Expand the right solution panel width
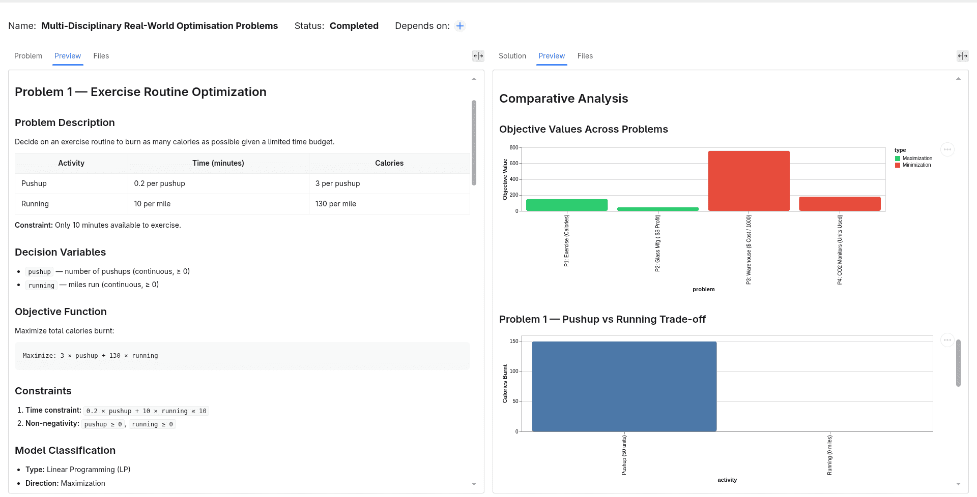 coord(963,56)
